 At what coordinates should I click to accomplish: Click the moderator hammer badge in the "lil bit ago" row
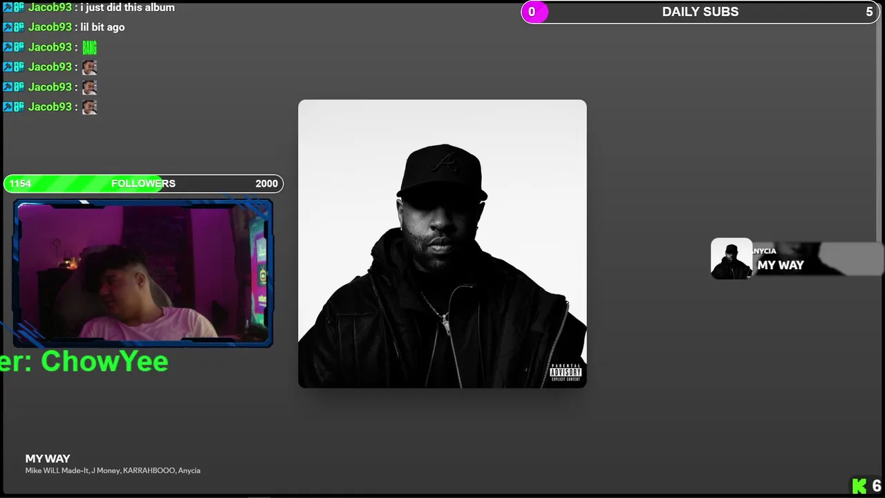8,27
